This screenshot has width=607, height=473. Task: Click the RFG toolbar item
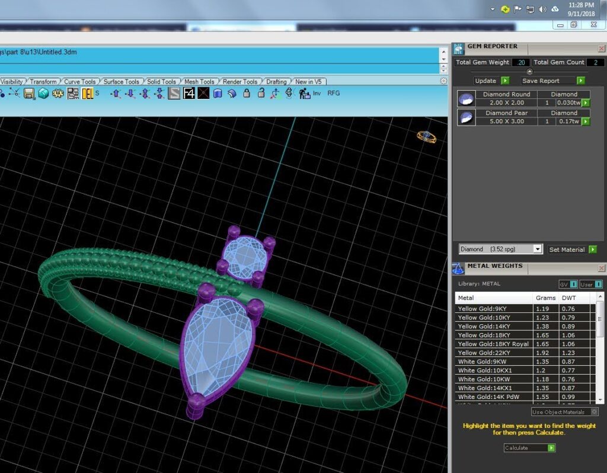(x=334, y=93)
